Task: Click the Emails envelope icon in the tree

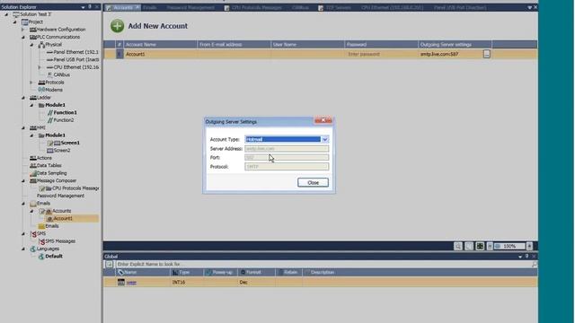Action: click(x=33, y=204)
